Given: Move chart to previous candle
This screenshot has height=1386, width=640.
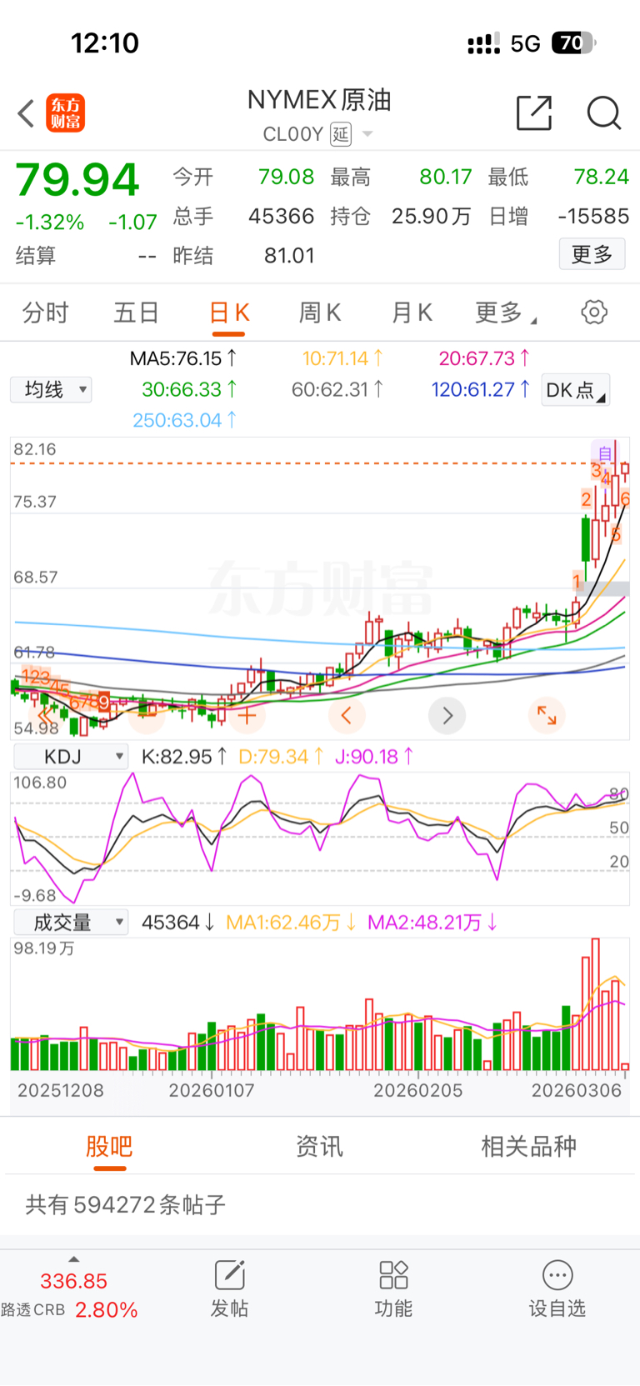Looking at the screenshot, I should point(347,715).
